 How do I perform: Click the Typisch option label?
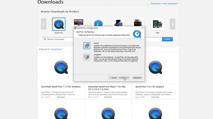tap(96, 43)
